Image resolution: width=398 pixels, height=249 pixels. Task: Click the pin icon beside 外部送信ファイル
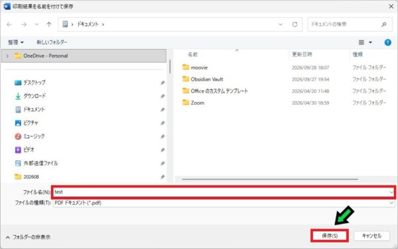pyautogui.click(x=163, y=164)
